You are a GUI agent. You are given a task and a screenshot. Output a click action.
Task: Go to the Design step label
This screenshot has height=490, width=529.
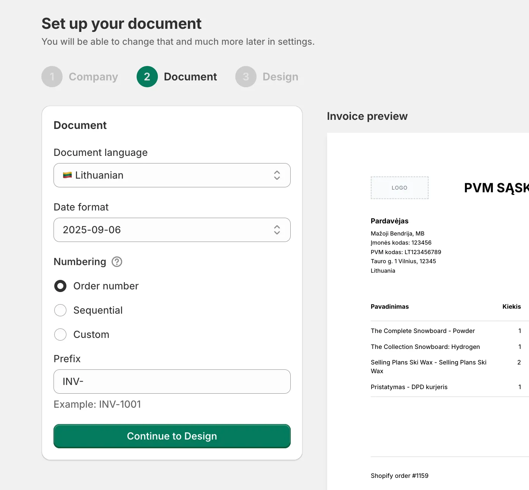(x=280, y=77)
